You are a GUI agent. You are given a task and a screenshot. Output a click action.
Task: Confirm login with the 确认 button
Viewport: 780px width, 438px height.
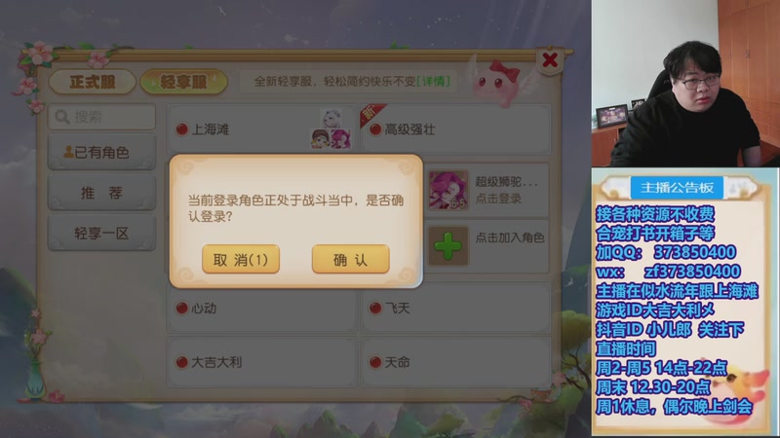(x=351, y=259)
